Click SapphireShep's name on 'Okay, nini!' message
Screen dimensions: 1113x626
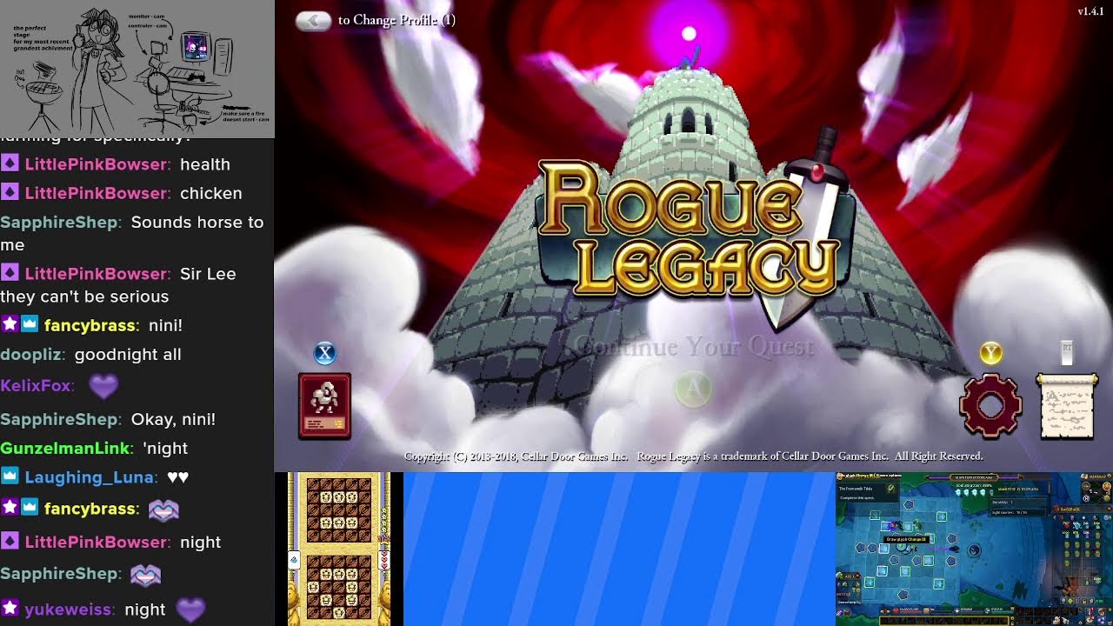coord(61,419)
